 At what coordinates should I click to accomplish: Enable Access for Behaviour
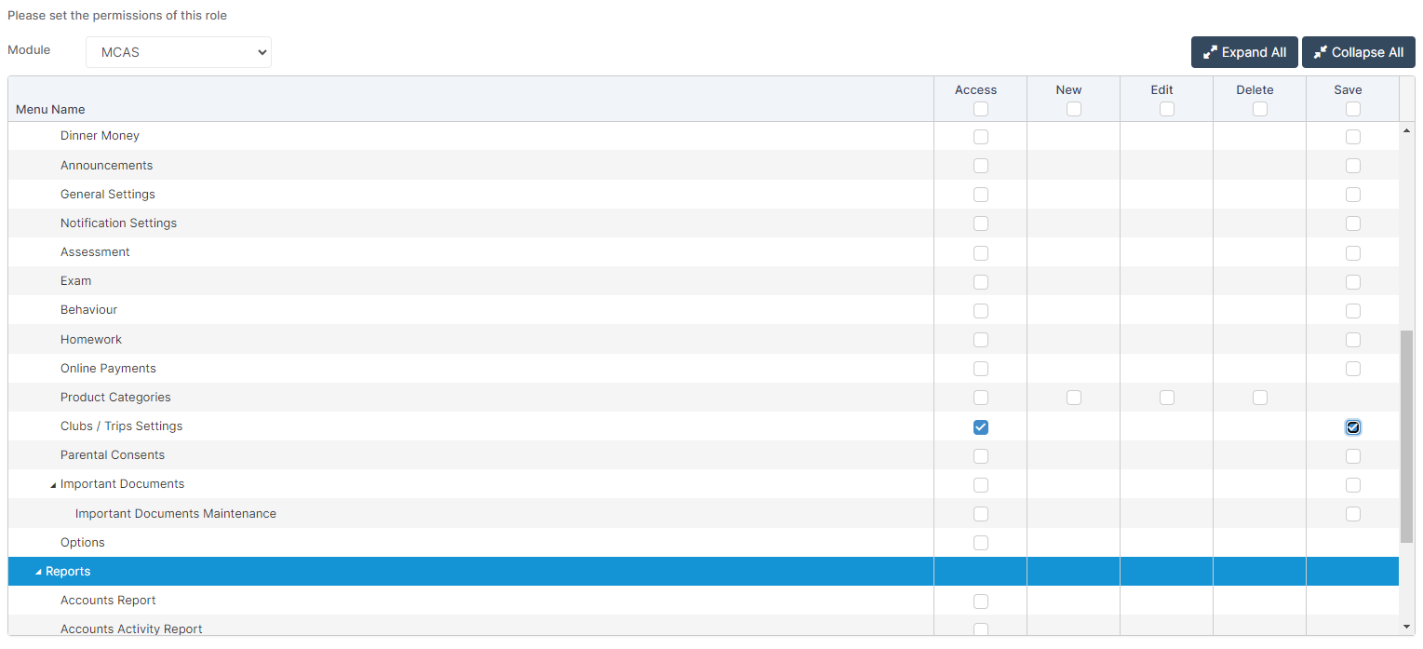[981, 311]
